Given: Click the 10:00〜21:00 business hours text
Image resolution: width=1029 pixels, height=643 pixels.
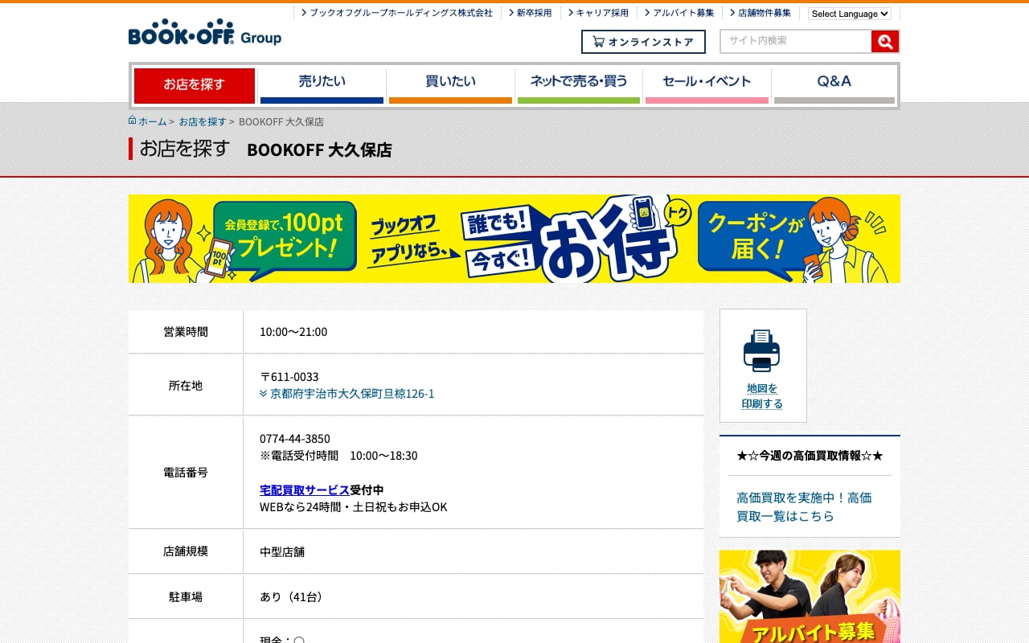Looking at the screenshot, I should [293, 332].
